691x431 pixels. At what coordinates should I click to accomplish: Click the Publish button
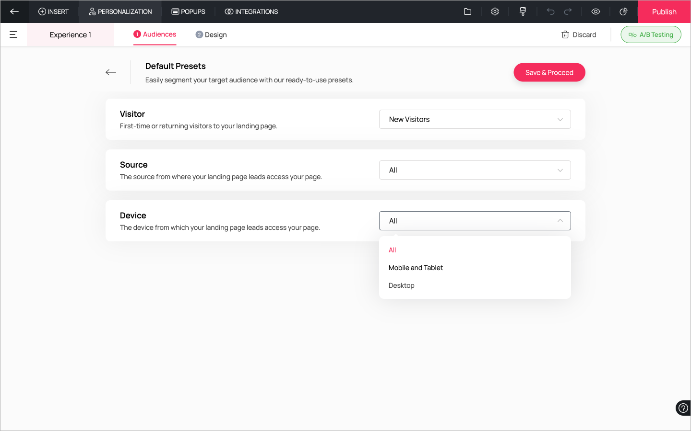[x=664, y=11]
